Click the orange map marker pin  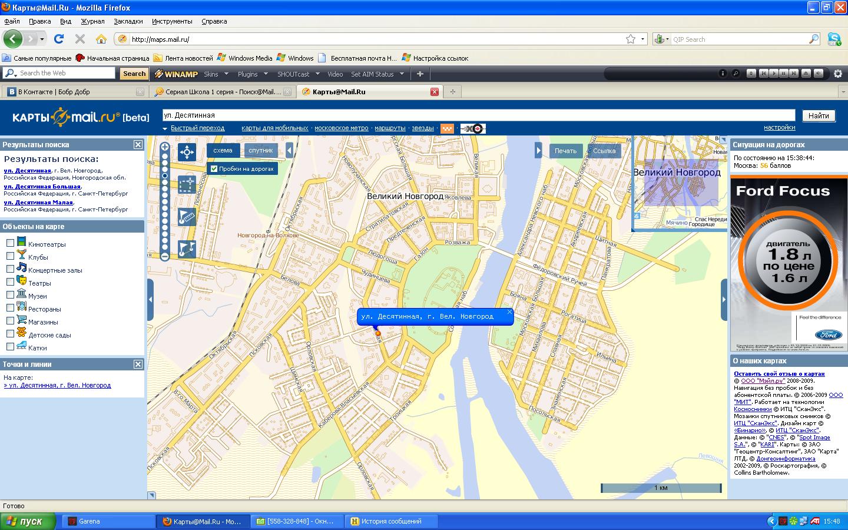point(377,333)
